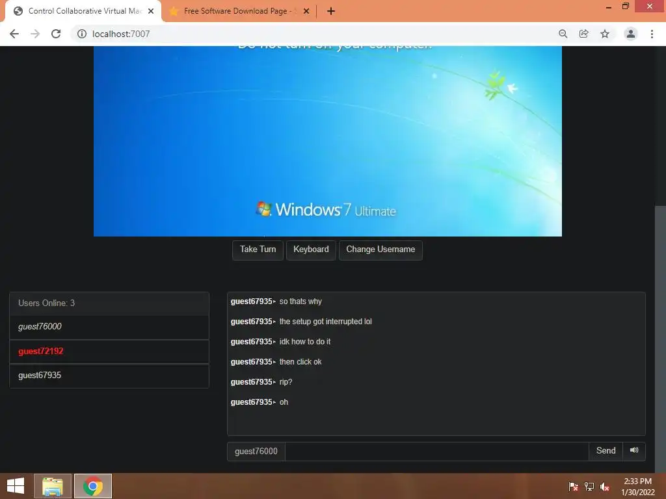666x499 pixels.
Task: Click chat message 'oh'
Action: click(x=284, y=402)
